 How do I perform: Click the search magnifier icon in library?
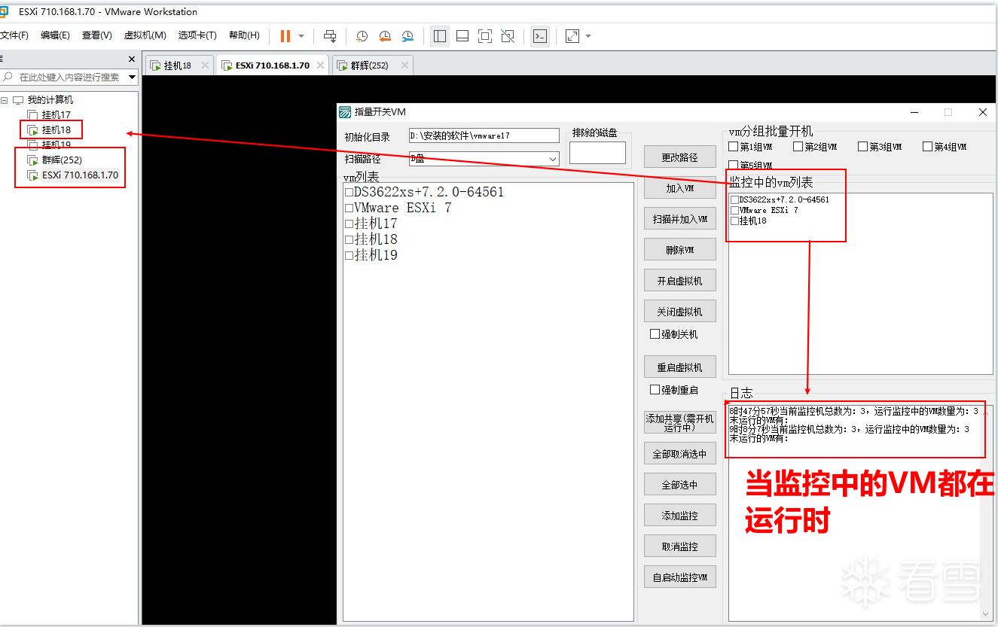[8, 77]
